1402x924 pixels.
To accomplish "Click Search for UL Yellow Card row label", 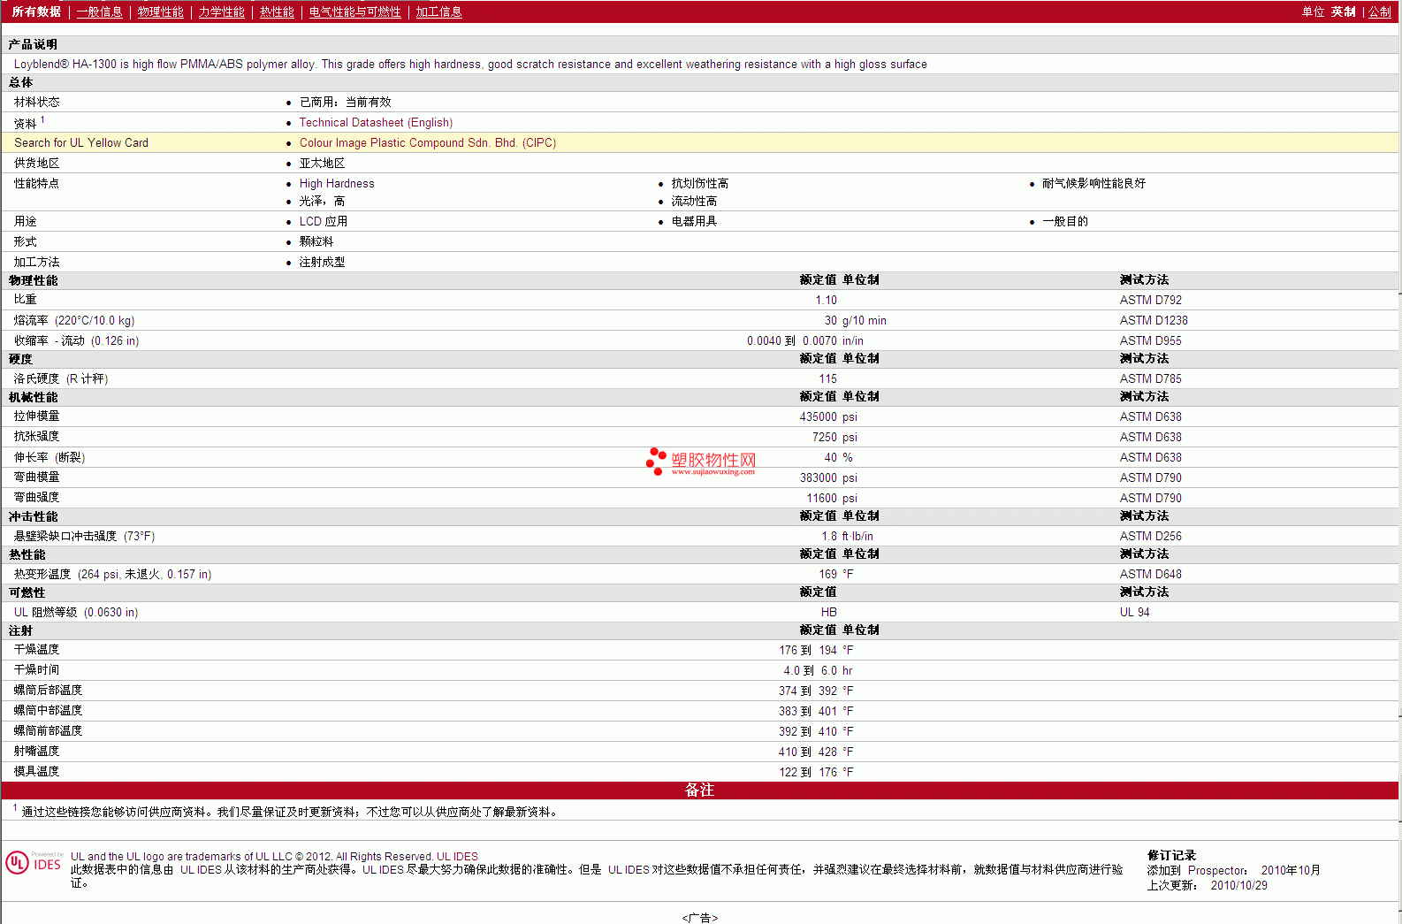I will (x=81, y=142).
